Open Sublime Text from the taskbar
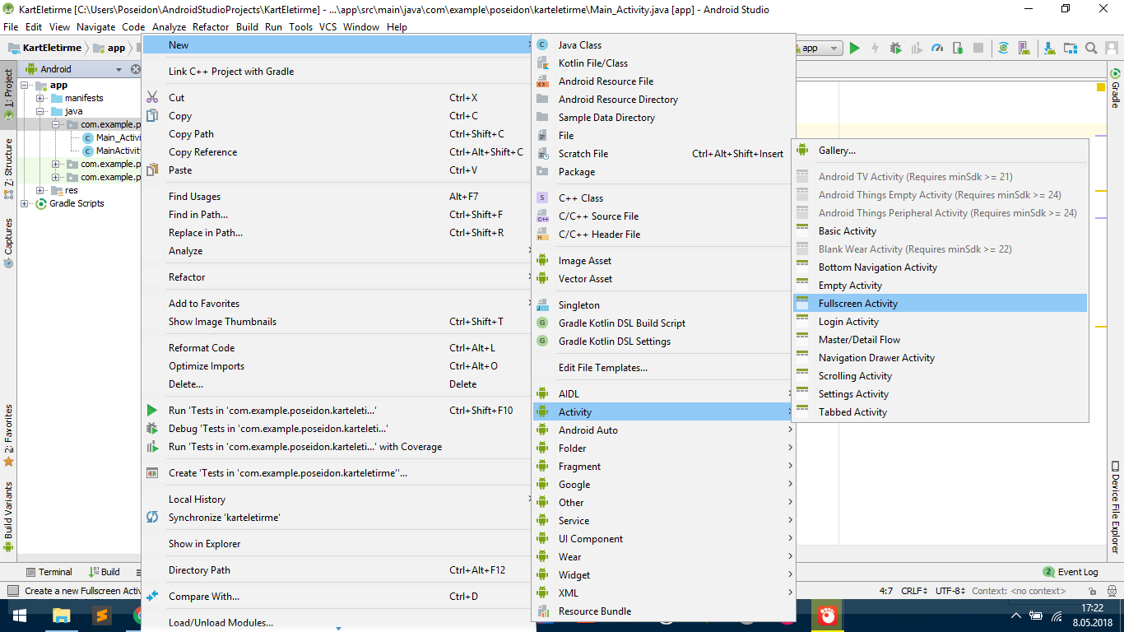Screen dimensions: 1124x632 (x=101, y=616)
